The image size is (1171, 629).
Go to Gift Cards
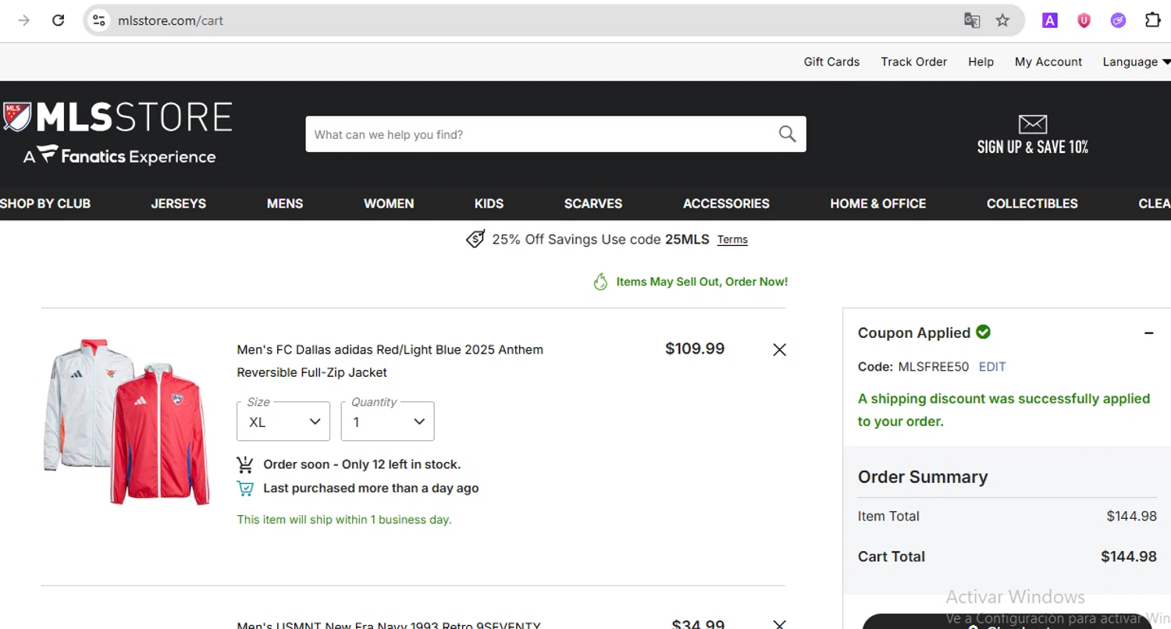click(831, 62)
